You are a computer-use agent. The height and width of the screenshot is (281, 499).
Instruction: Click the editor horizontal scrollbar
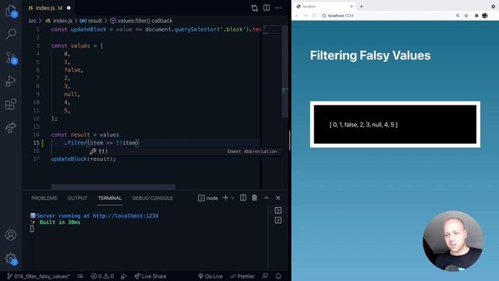pyautogui.click(x=113, y=187)
